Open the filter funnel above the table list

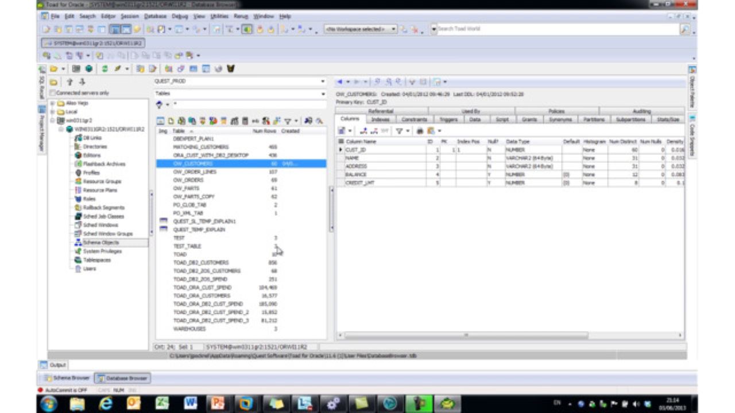pos(288,121)
